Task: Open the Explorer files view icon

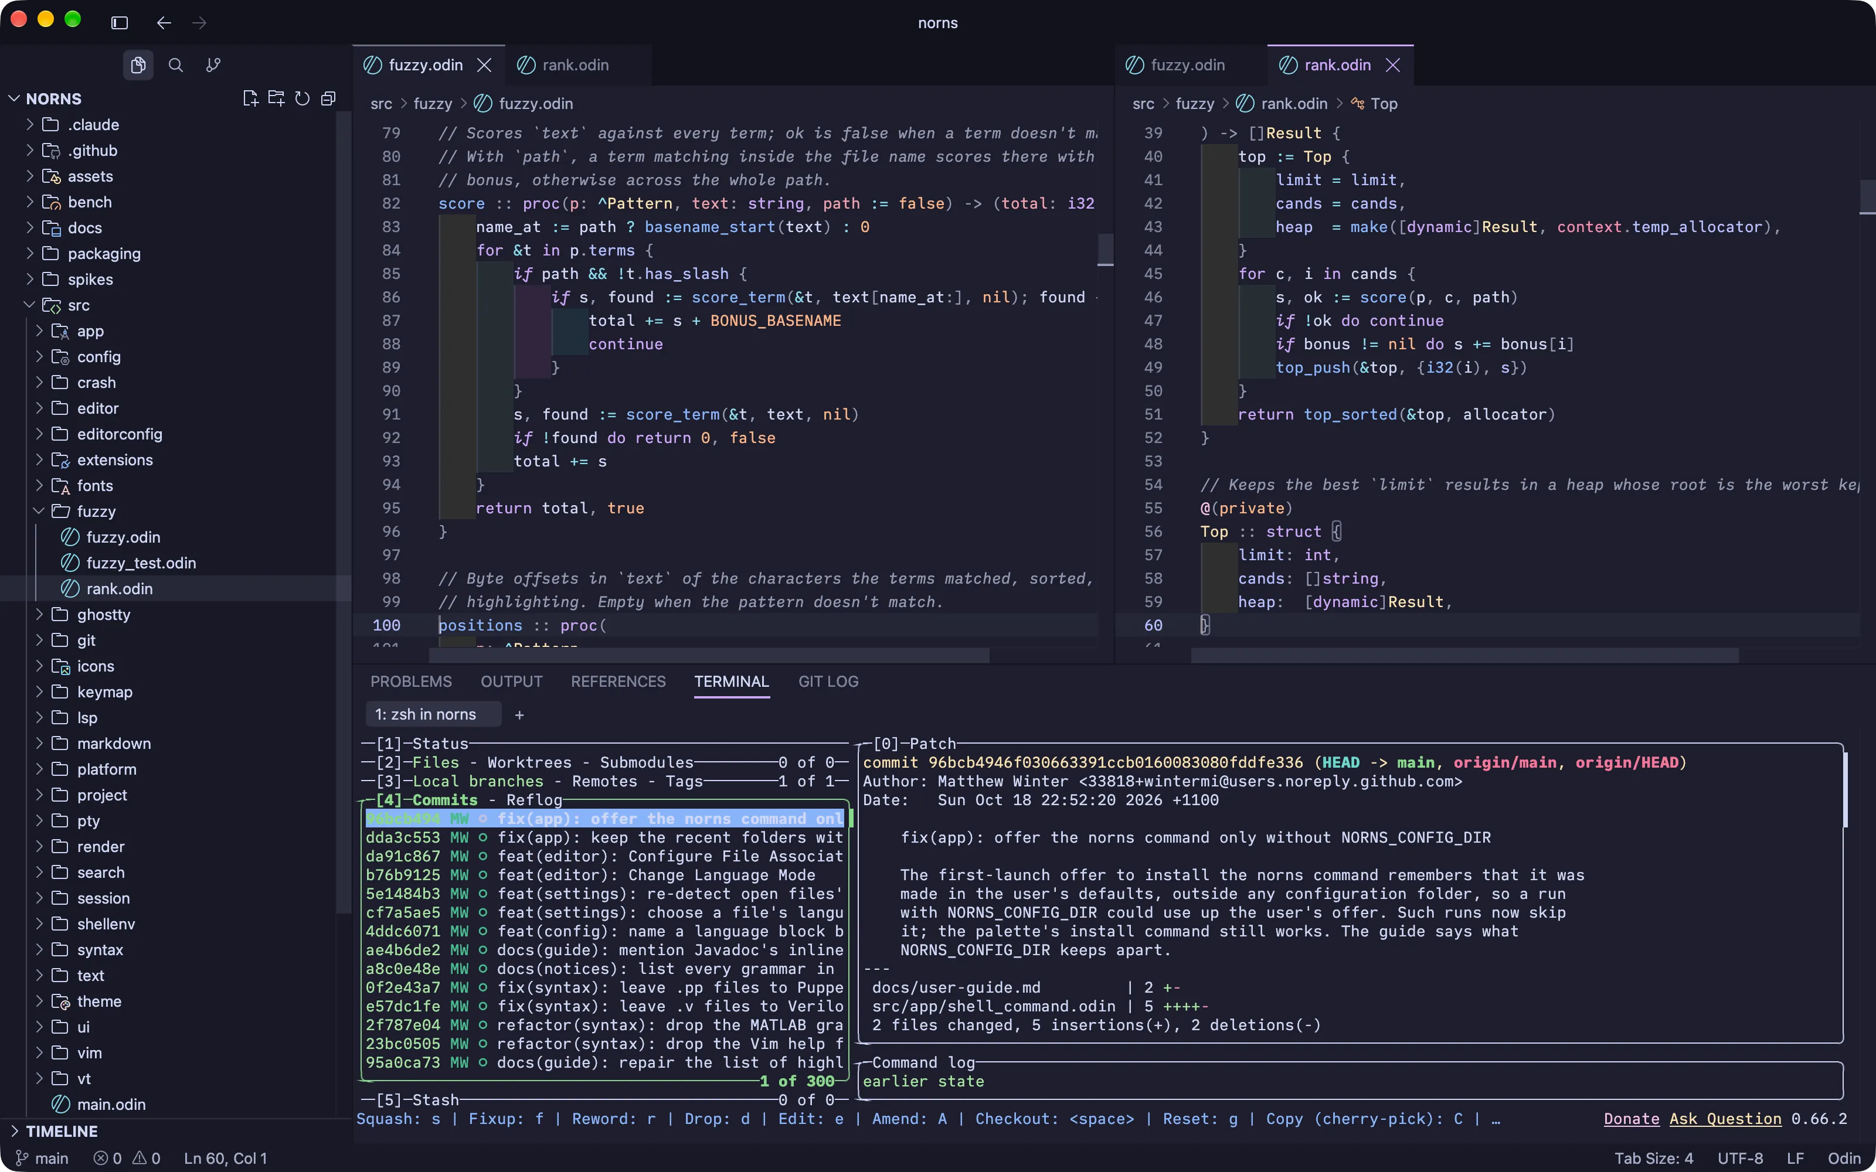Action: click(x=138, y=65)
